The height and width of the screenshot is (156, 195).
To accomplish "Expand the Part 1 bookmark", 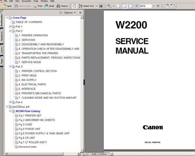I will tap(10, 26).
